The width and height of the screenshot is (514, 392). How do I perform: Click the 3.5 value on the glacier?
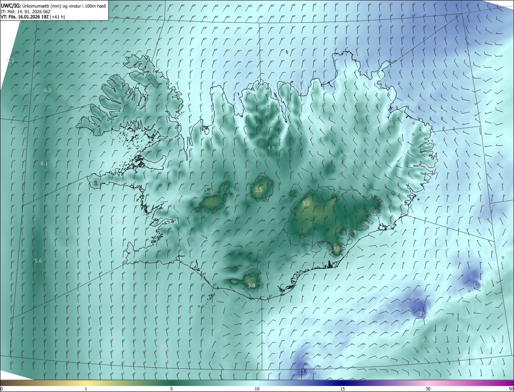259,190
